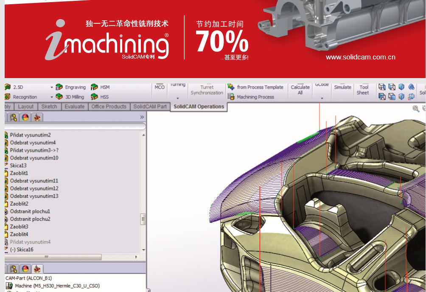Select Machine (M5_H530_Hermle_C30_U_CSO)
This screenshot has width=426, height=292.
click(57, 286)
